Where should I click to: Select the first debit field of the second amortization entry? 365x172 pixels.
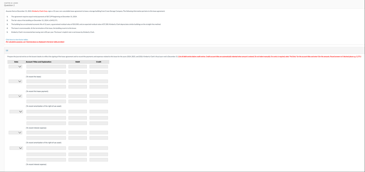pyautogui.click(x=78, y=132)
